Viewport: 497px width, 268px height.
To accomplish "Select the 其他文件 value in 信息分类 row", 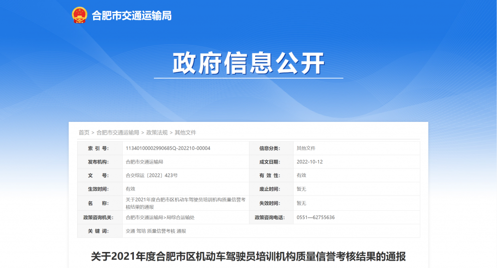I will pyautogui.click(x=306, y=148).
